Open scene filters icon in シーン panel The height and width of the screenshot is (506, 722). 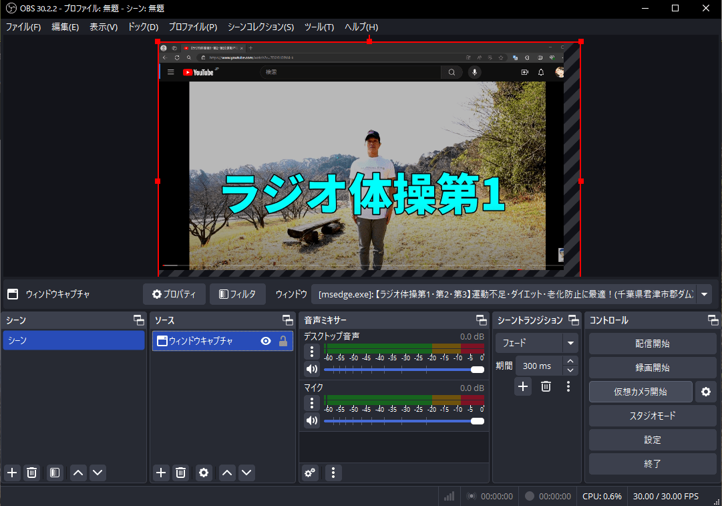[54, 473]
